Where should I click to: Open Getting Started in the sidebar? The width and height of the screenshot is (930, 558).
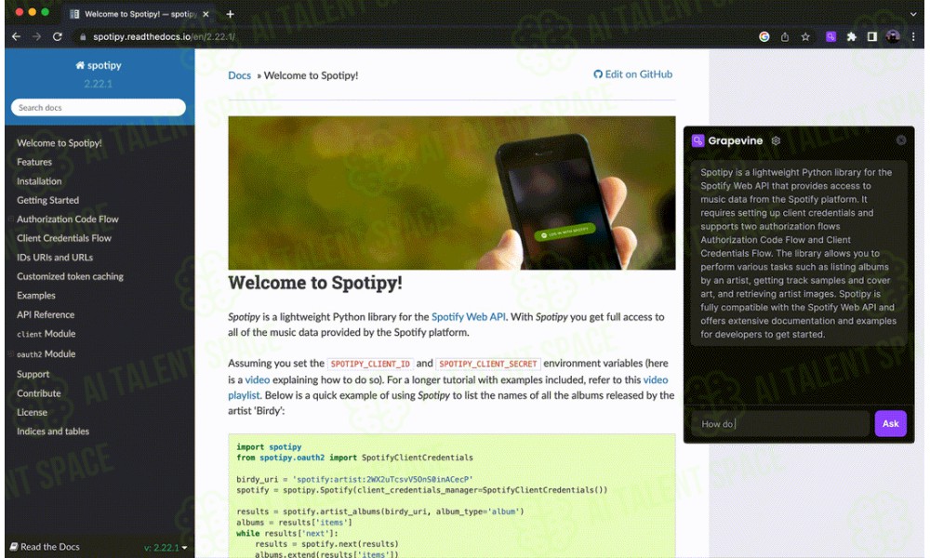click(48, 201)
